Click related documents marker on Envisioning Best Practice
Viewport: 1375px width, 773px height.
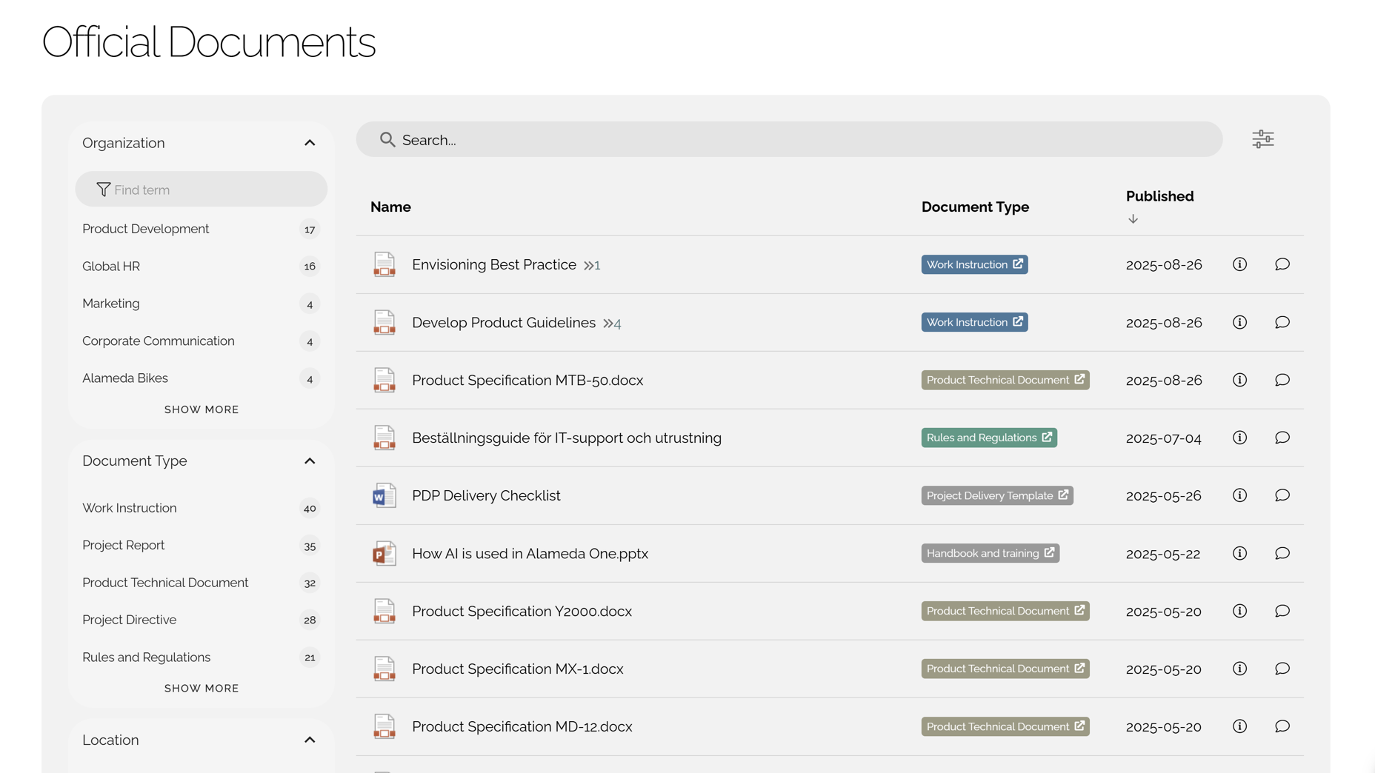(x=592, y=265)
